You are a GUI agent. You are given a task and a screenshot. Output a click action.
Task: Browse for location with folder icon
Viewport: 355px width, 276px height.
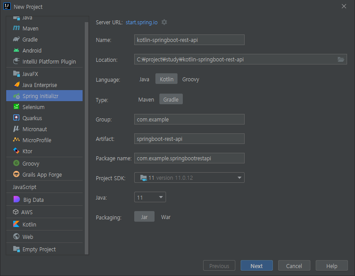pos(341,59)
